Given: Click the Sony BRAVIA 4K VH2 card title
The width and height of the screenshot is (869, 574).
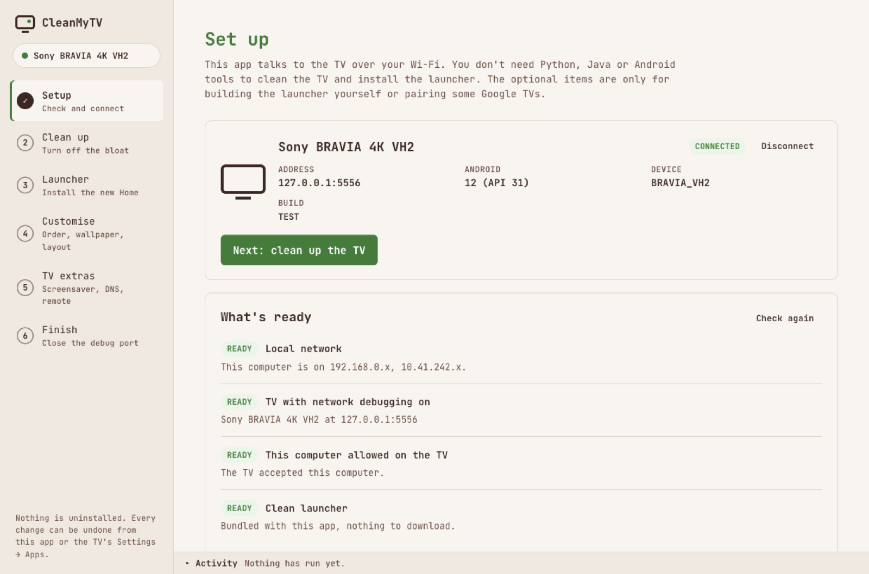Looking at the screenshot, I should coord(346,147).
